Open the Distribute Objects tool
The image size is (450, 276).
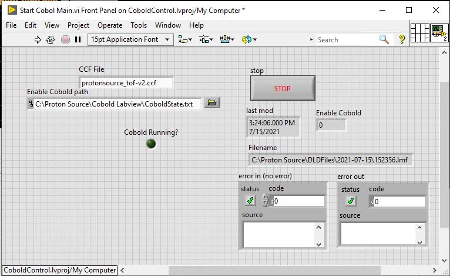coord(206,39)
